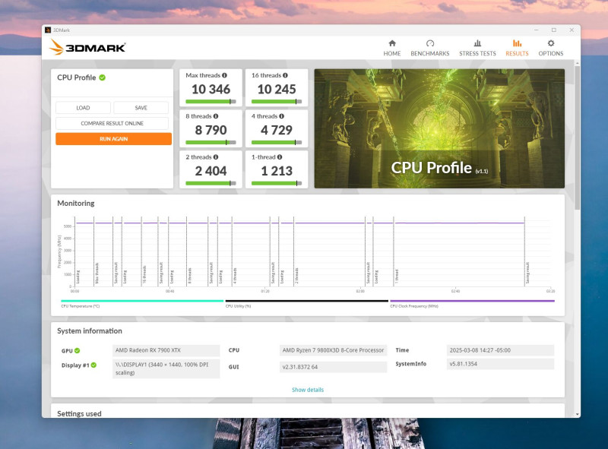Select the STRESS TESTS menu label
Screen dimensions: 608x449
coord(477,53)
